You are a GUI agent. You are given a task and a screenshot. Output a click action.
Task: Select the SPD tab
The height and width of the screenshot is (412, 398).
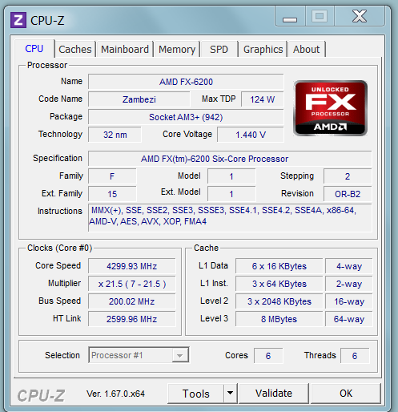pyautogui.click(x=219, y=50)
